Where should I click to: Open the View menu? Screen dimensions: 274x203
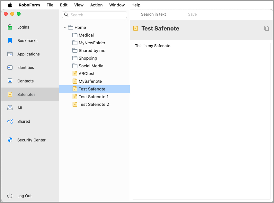coord(79,5)
